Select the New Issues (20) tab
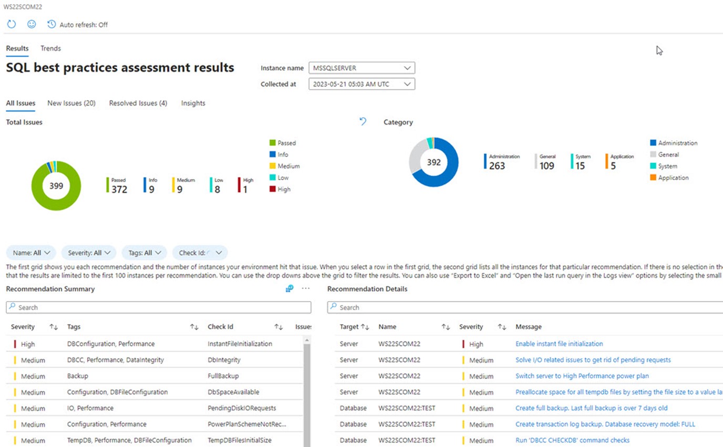The image size is (723, 447). pos(71,103)
